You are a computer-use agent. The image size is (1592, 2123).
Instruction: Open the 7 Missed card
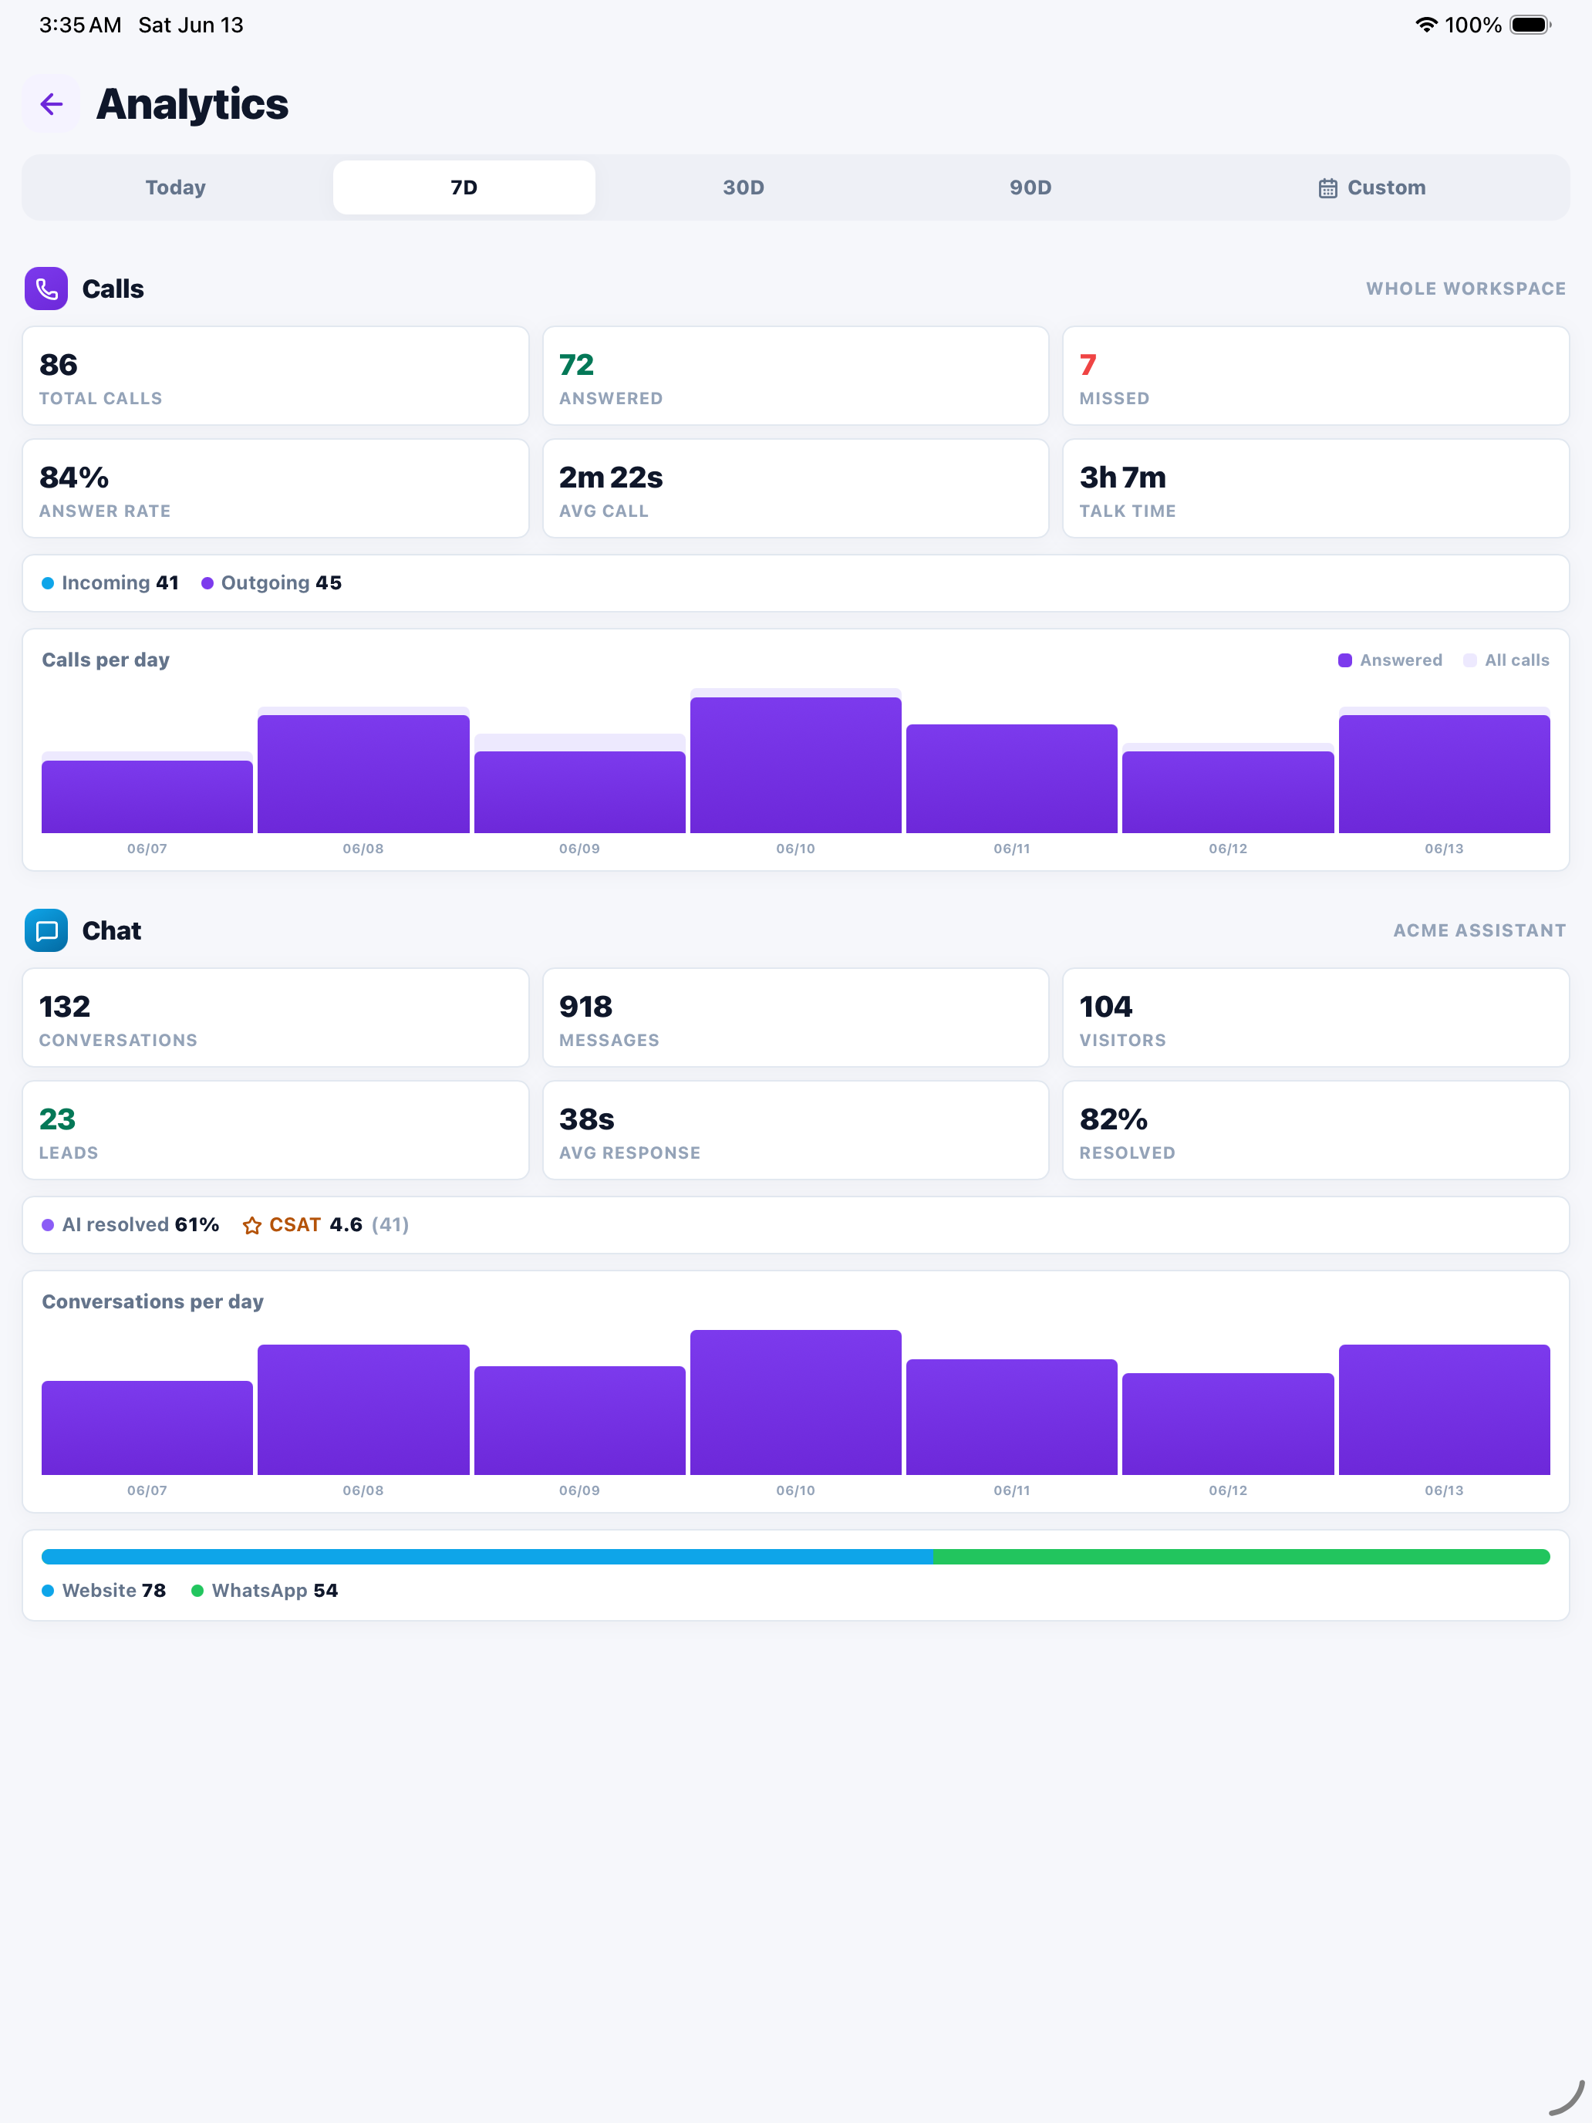(x=1316, y=376)
